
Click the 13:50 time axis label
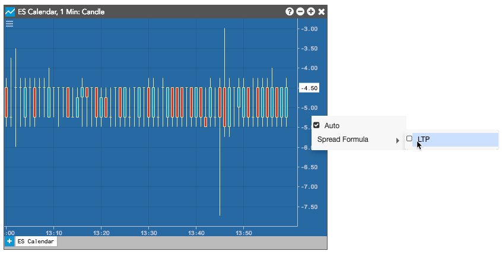coord(244,233)
